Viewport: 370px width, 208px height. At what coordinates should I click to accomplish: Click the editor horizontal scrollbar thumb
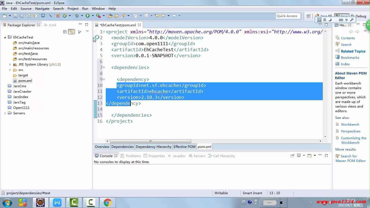(151, 141)
